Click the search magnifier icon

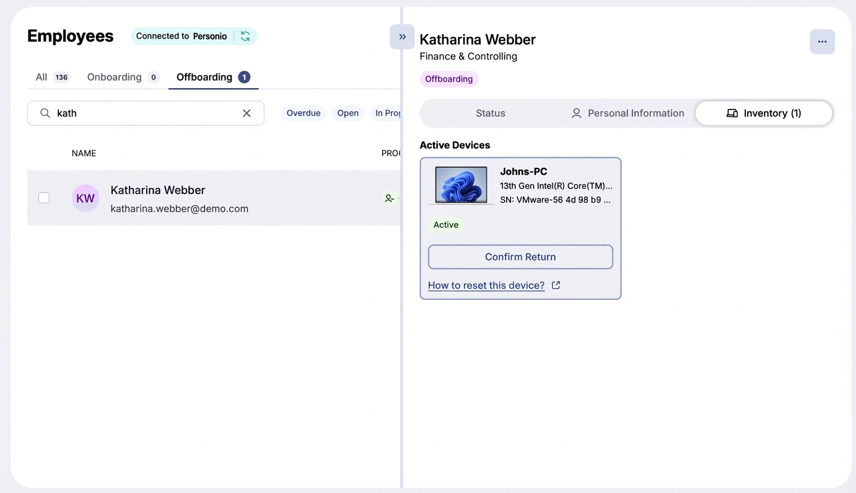[45, 113]
